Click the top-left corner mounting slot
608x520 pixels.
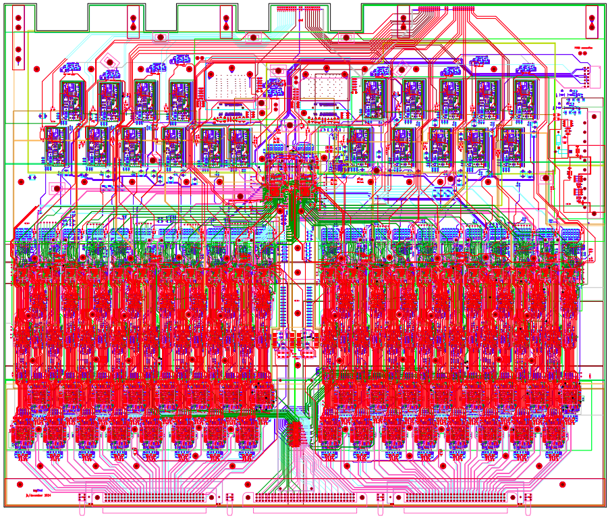tap(19, 21)
